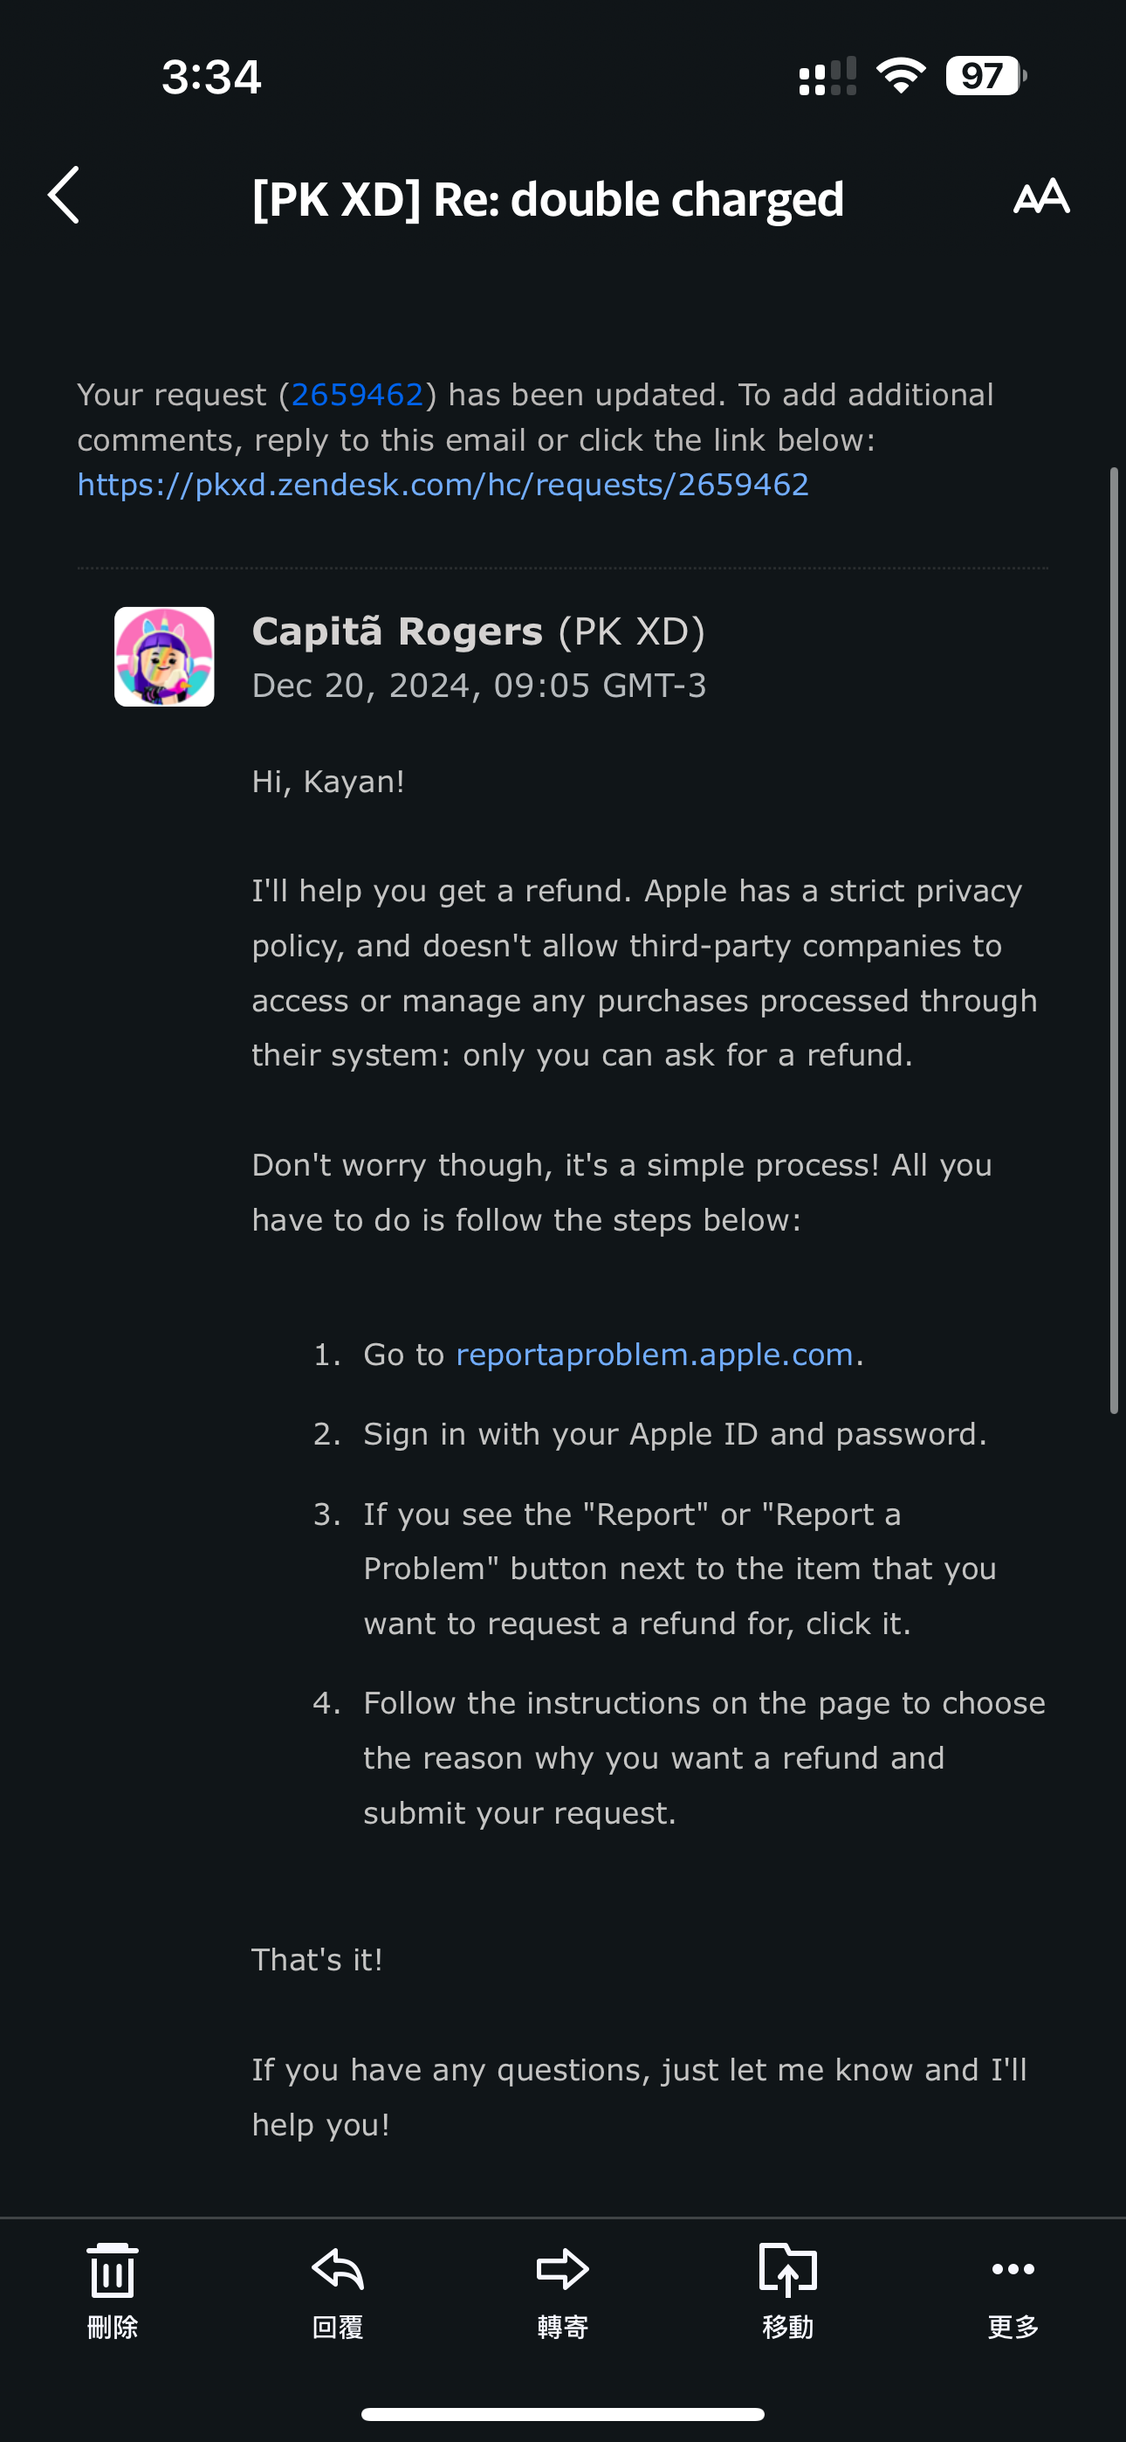Tap sender name Capitã Rogers
The width and height of the screenshot is (1126, 2442).
[x=397, y=631]
